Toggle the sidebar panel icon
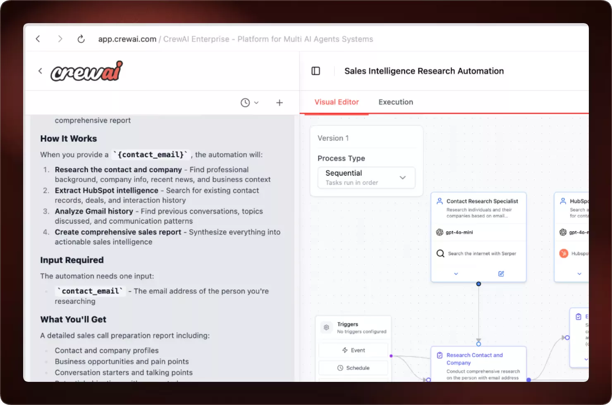612x405 pixels. 316,71
